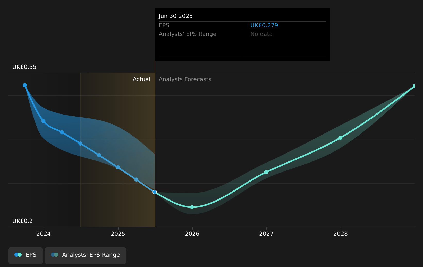Click the blue EPS point above 2024 tick

[x=44, y=121]
